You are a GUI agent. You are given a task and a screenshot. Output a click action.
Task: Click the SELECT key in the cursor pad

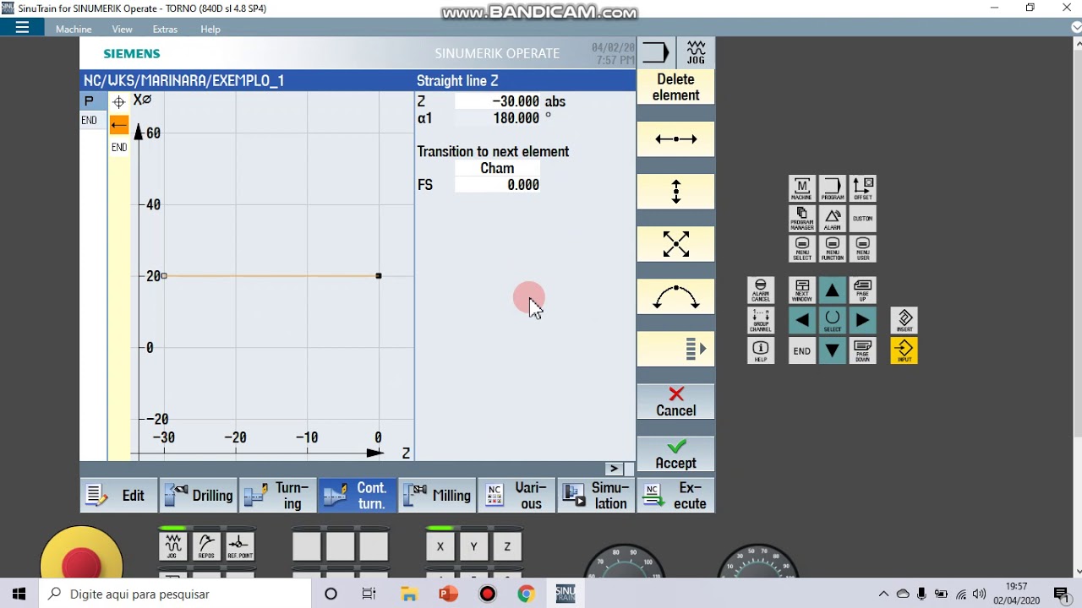[833, 320]
